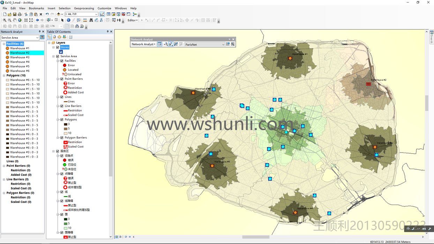Open the Bookmarks menu
Screen dimensions: 434x244
click(36, 8)
